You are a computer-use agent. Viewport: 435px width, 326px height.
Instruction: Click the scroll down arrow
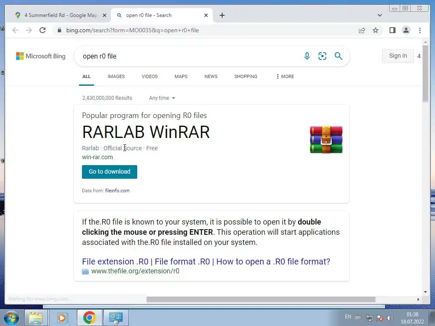[425, 292]
